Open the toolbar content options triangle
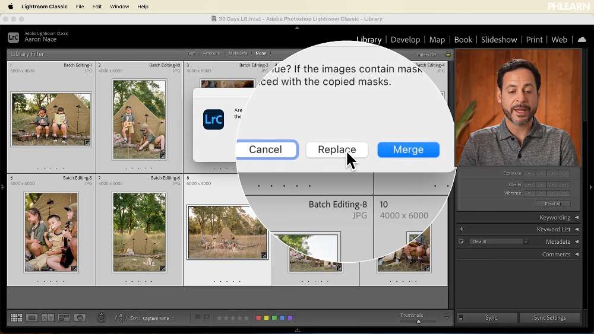The image size is (594, 334). pos(447,318)
